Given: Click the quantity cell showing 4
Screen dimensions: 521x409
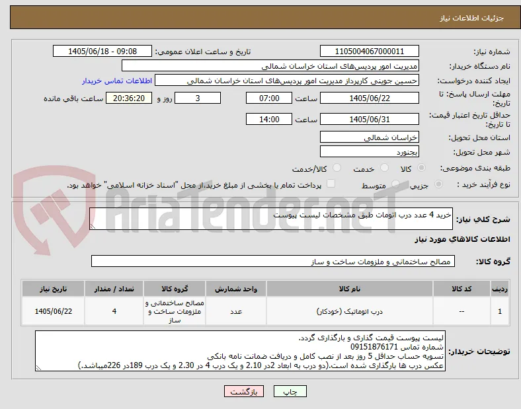Looking at the screenshot, I should coord(114,311).
